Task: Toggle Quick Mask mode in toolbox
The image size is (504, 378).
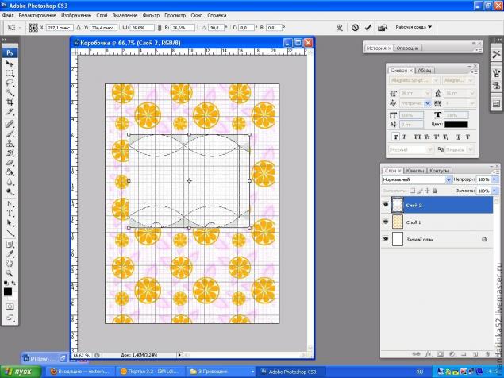Action: [10, 307]
